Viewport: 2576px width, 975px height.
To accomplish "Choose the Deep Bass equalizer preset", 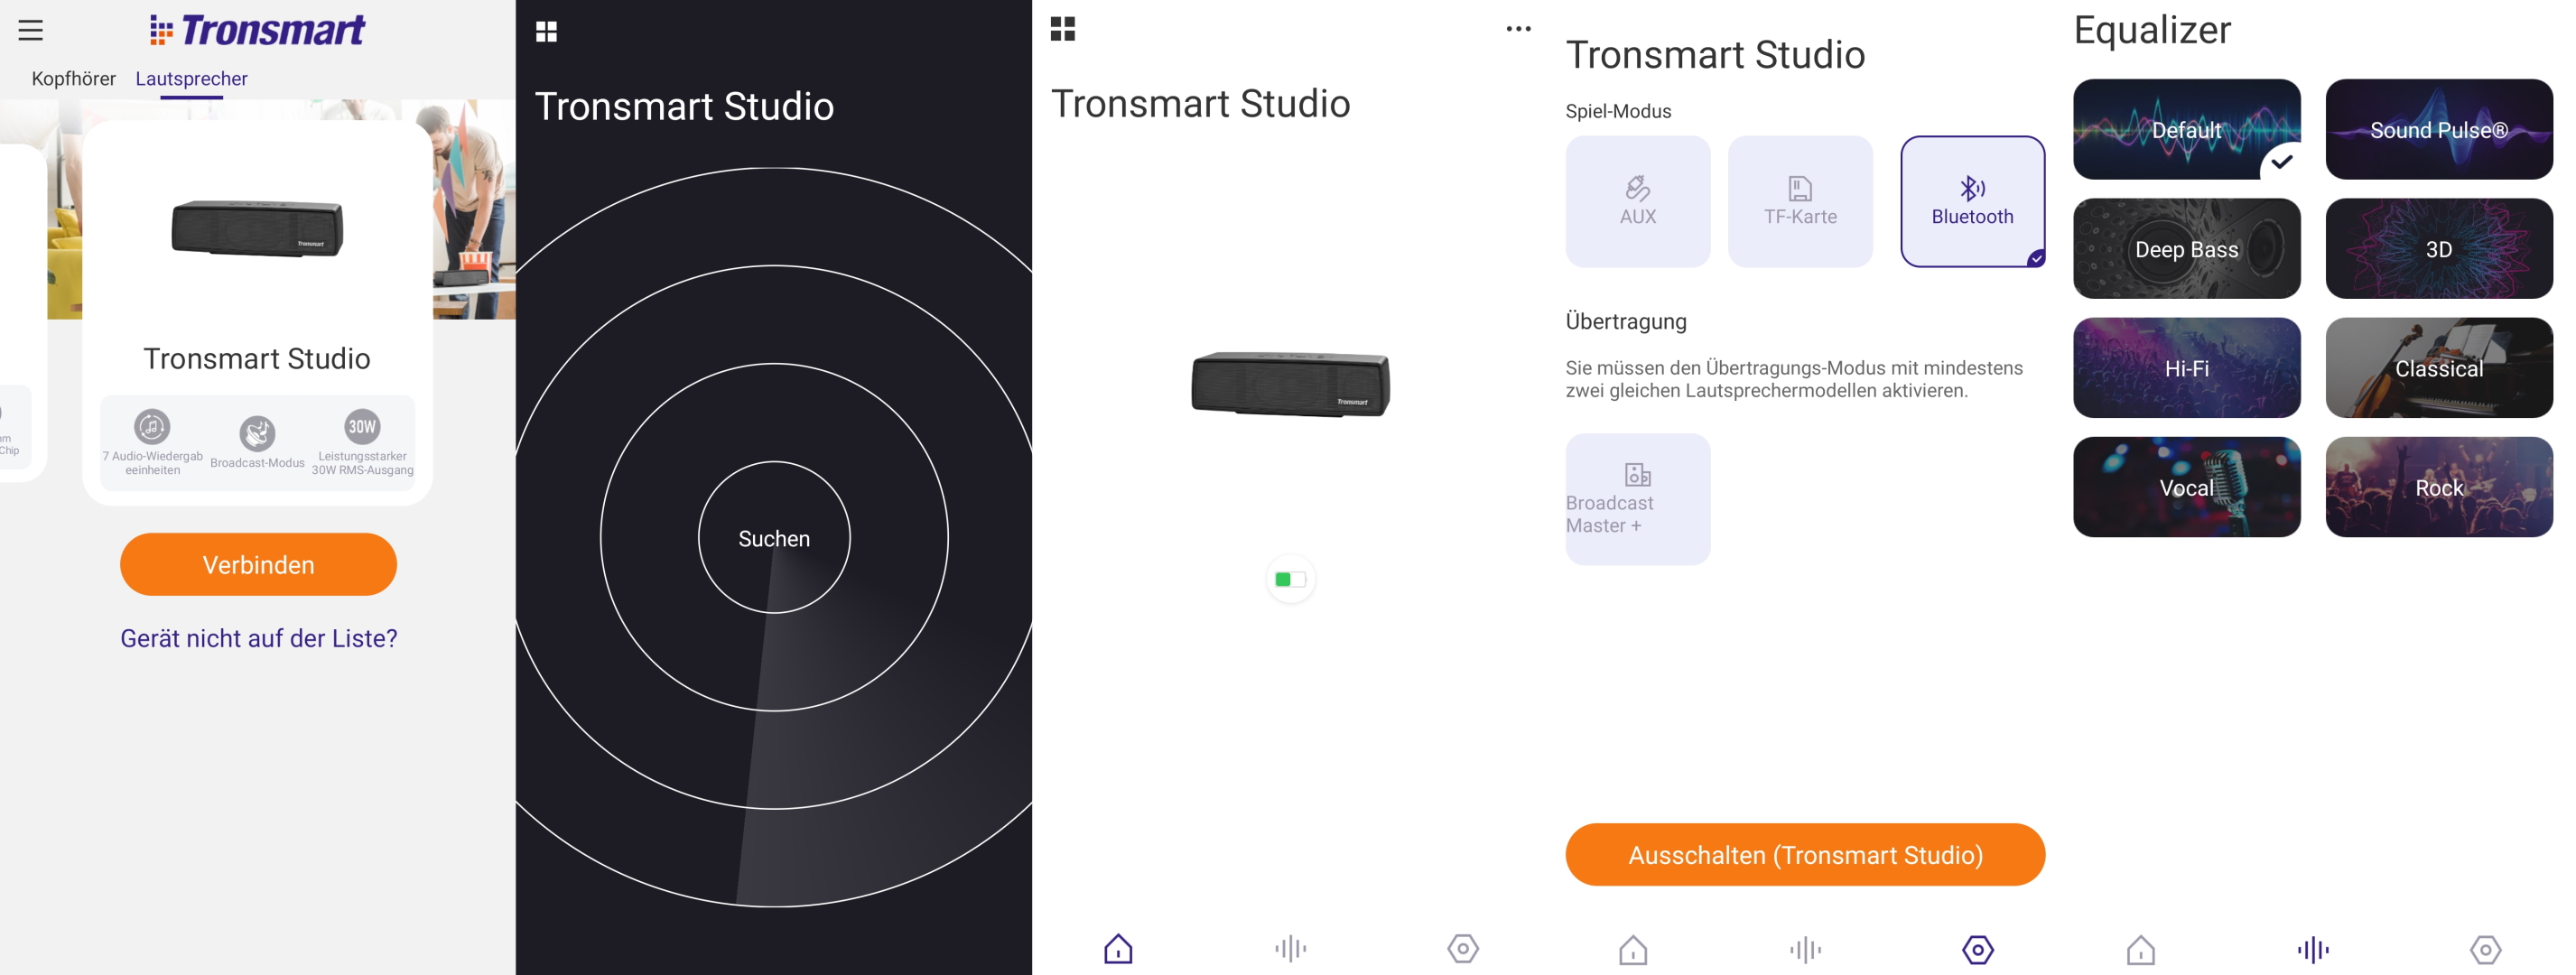I will 2186,249.
